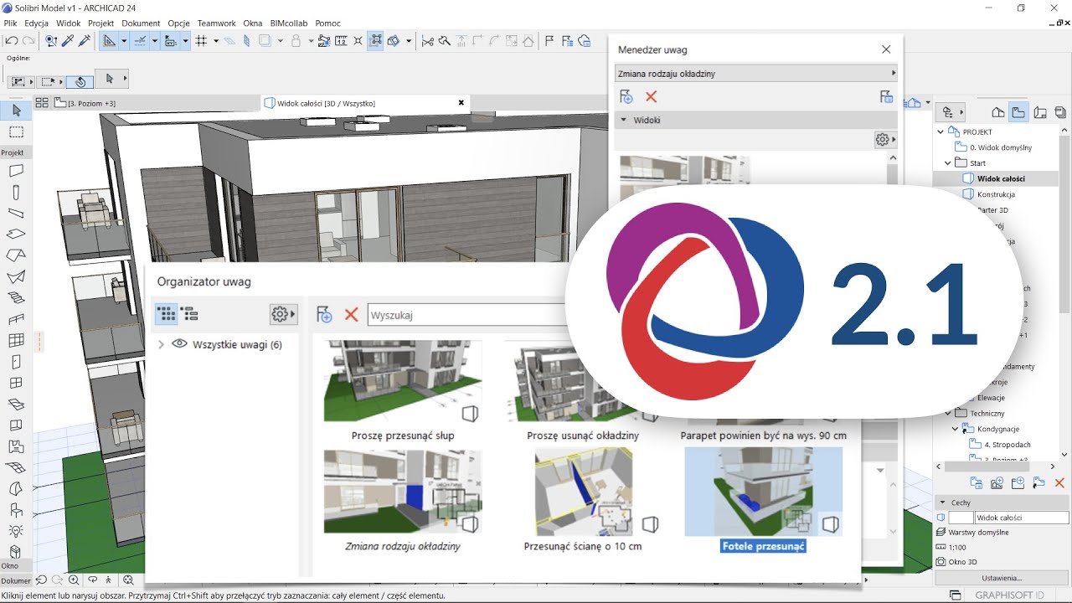Viewport: 1072px width, 603px height.
Task: Delete the remark with the red X icon
Action: [x=651, y=96]
